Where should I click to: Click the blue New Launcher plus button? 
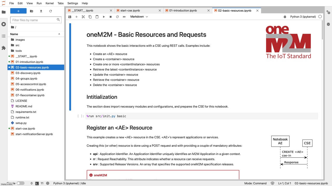click(x=18, y=11)
